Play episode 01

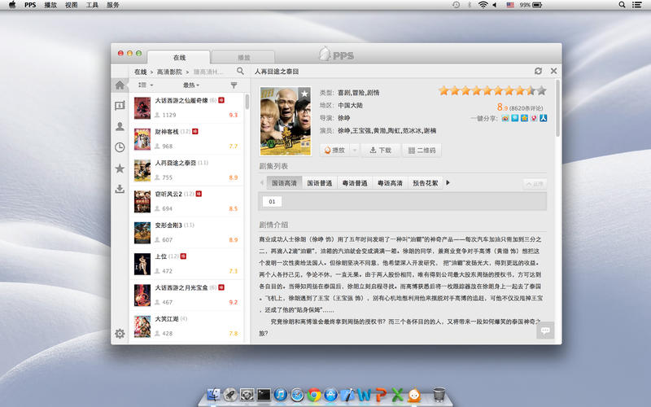click(x=272, y=201)
